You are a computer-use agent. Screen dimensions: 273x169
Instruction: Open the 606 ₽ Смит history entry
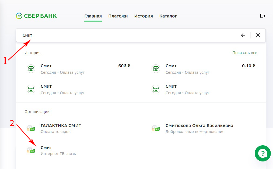pos(81,69)
